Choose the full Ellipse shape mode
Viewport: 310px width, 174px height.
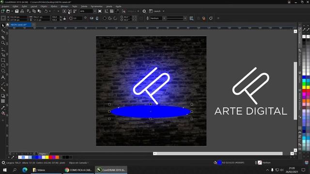pos(105,18)
